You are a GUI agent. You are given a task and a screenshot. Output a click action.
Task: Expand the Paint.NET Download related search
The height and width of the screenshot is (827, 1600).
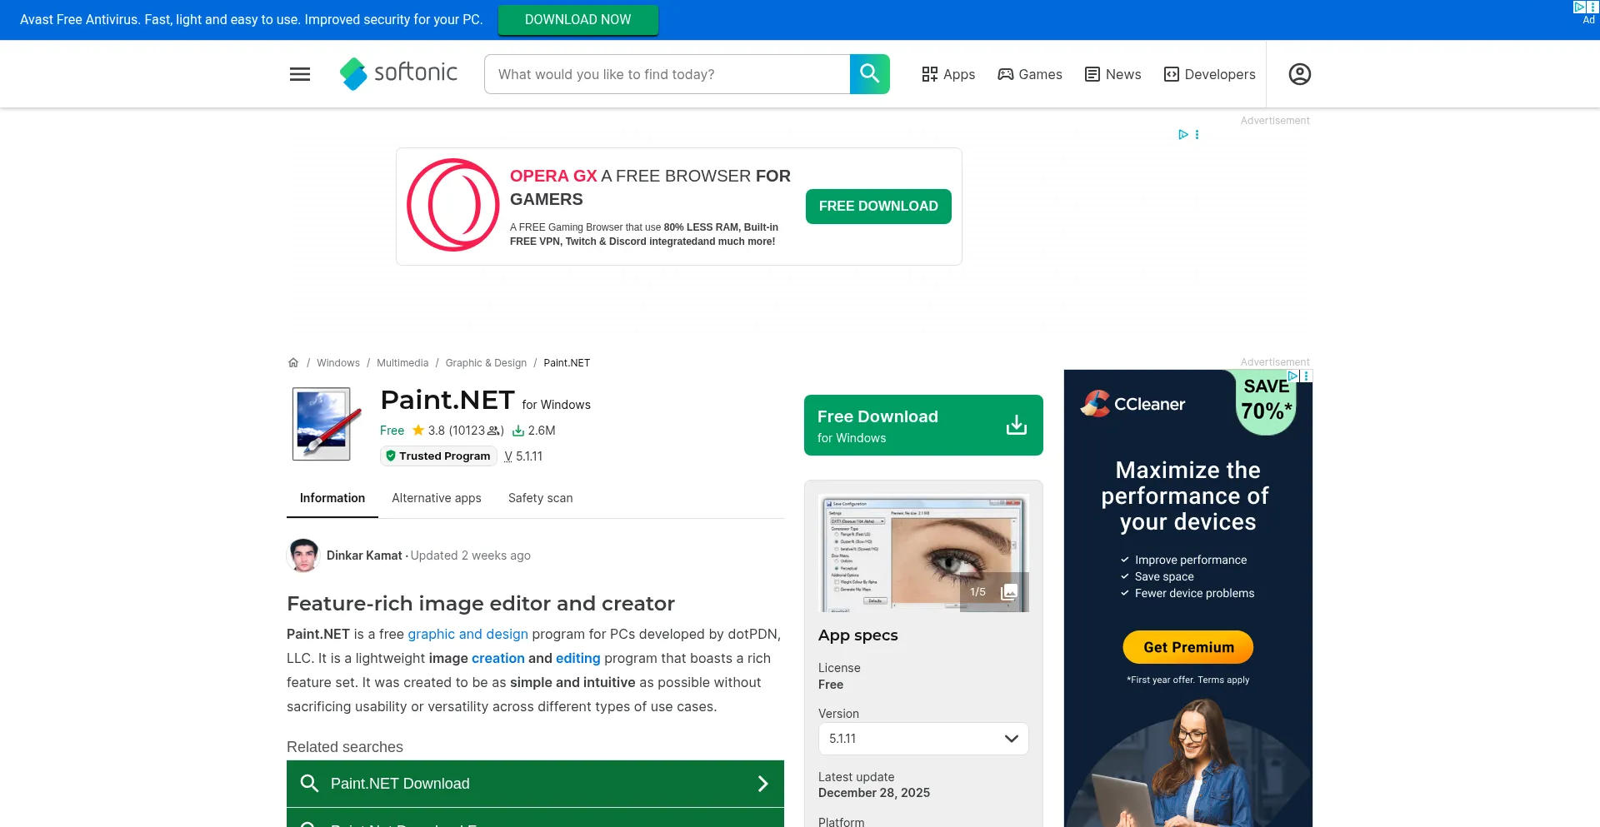[x=534, y=783]
